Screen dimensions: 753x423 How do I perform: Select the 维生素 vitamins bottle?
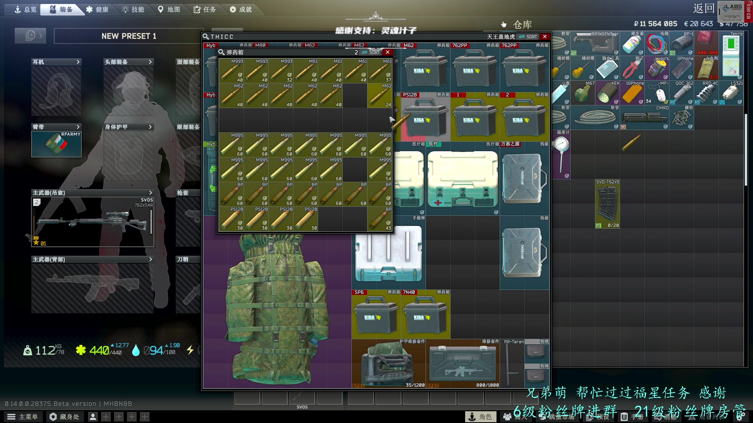click(632, 43)
